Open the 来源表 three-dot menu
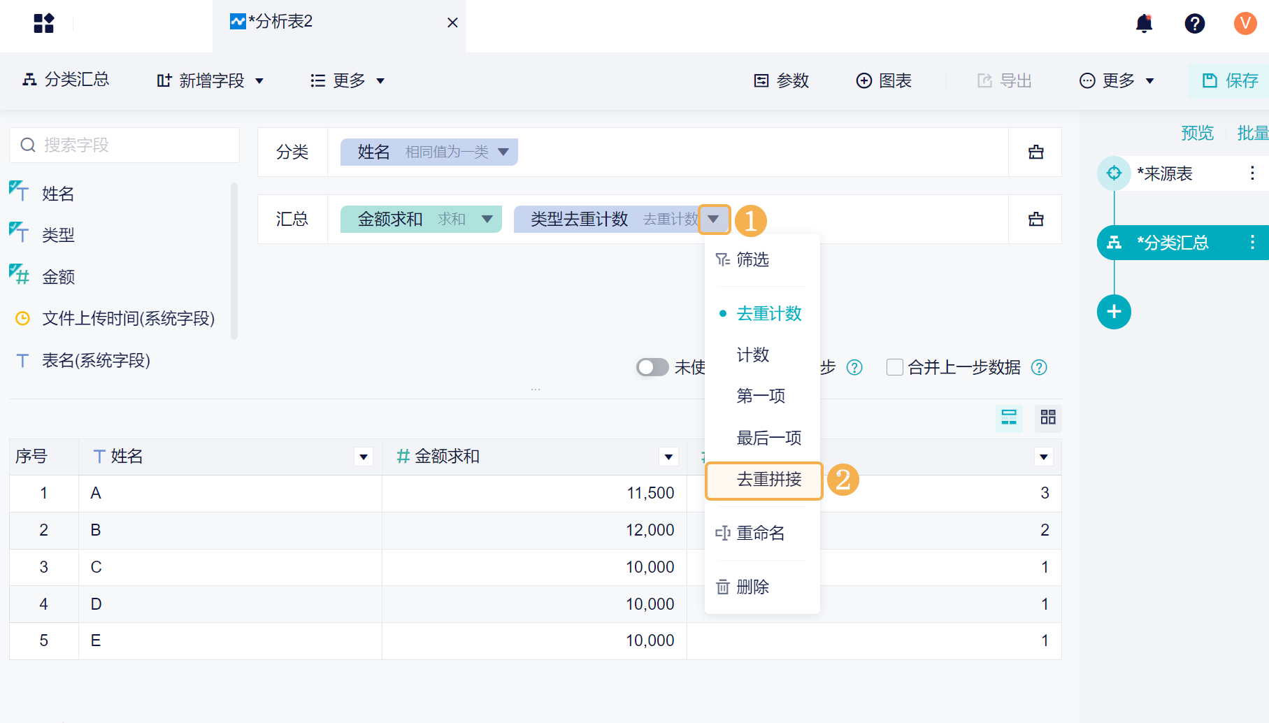Viewport: 1269px width, 723px height. pos(1252,173)
